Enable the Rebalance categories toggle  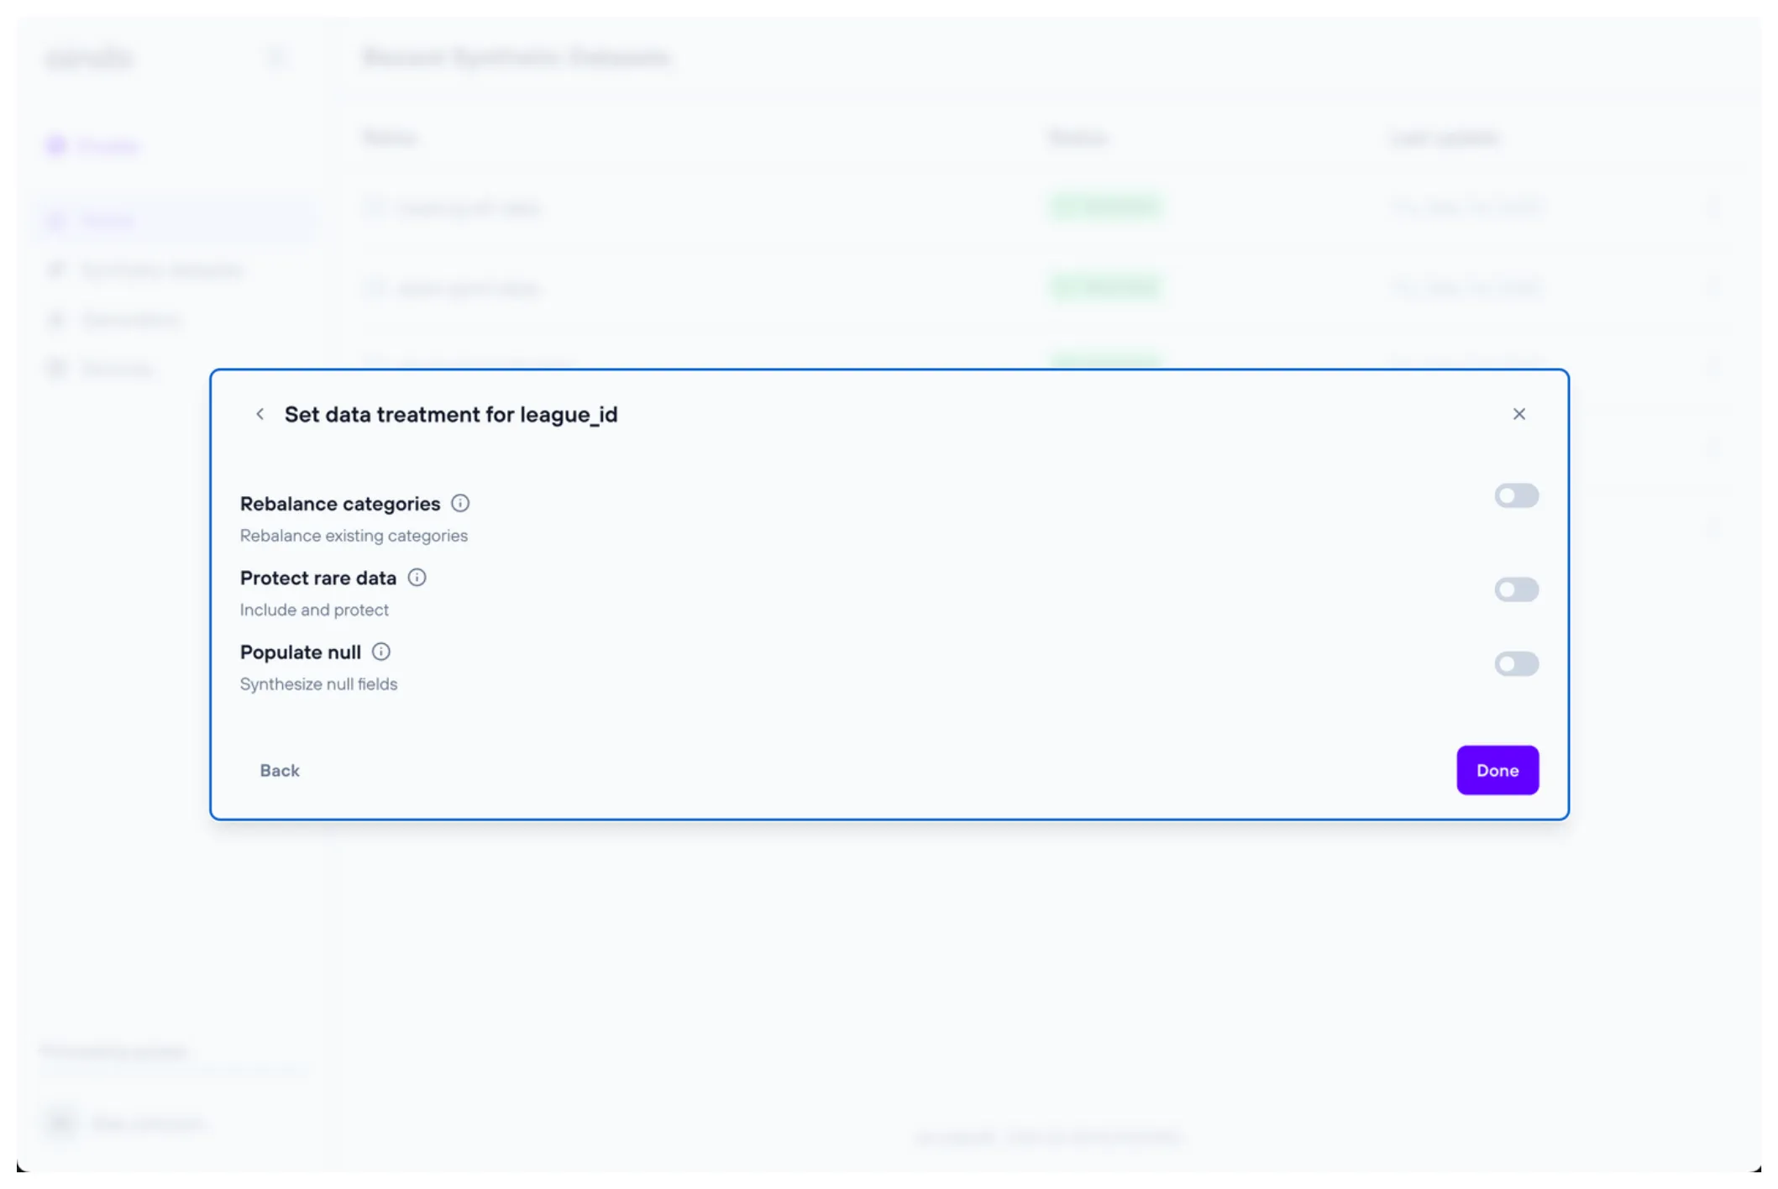[1516, 495]
